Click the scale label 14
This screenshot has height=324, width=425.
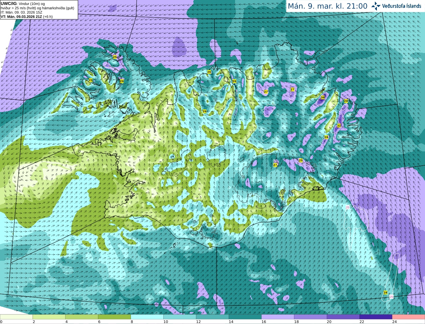click(231, 322)
